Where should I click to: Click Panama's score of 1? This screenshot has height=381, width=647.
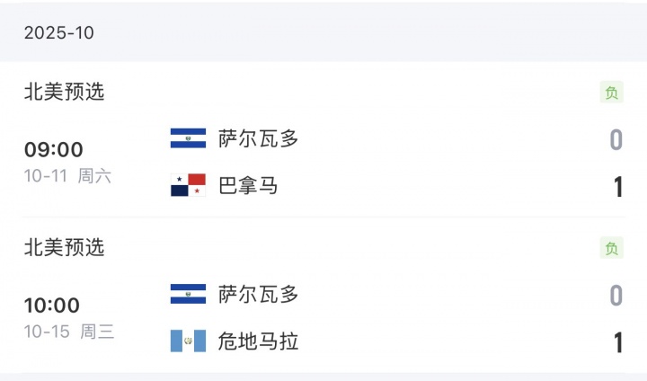617,187
